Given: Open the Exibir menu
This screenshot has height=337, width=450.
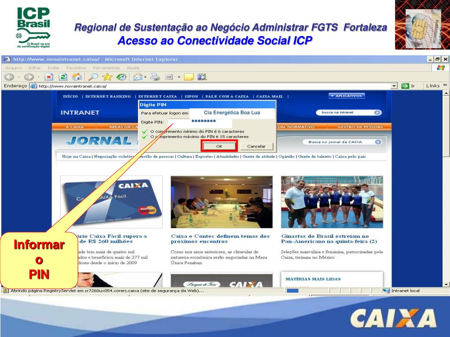Looking at the screenshot, I should click(53, 68).
